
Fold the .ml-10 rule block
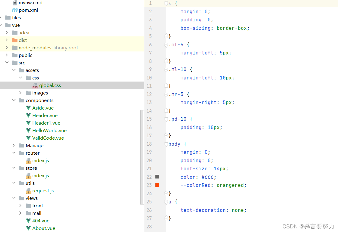pyautogui.click(x=166, y=70)
